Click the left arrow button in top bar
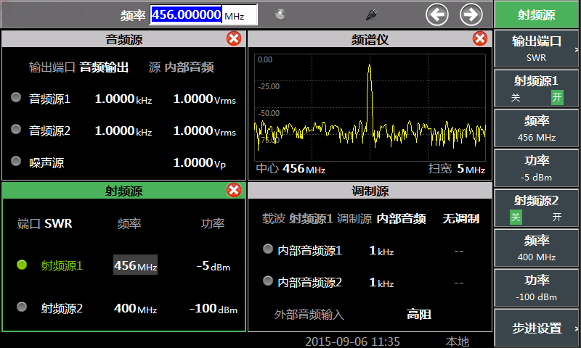This screenshot has width=581, height=348. click(x=436, y=14)
